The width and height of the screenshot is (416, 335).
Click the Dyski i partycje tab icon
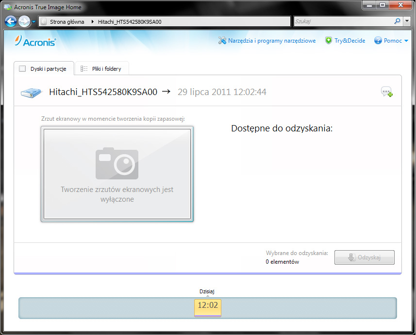pyautogui.click(x=22, y=69)
